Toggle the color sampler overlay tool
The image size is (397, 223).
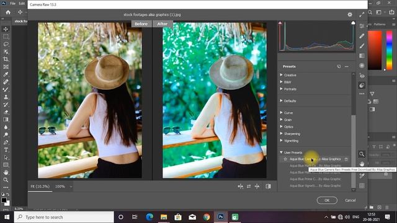pyautogui.click(x=362, y=175)
